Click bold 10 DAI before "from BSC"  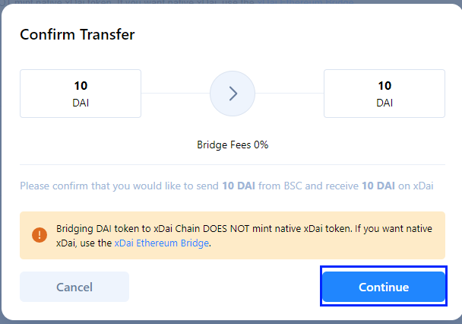click(x=239, y=186)
